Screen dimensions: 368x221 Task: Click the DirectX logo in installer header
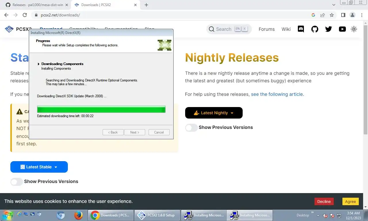tap(164, 45)
